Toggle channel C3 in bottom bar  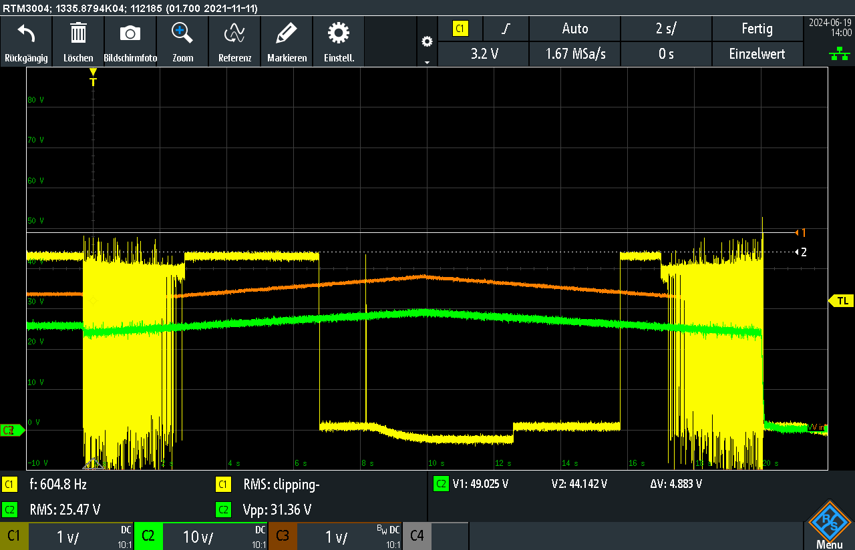[282, 536]
